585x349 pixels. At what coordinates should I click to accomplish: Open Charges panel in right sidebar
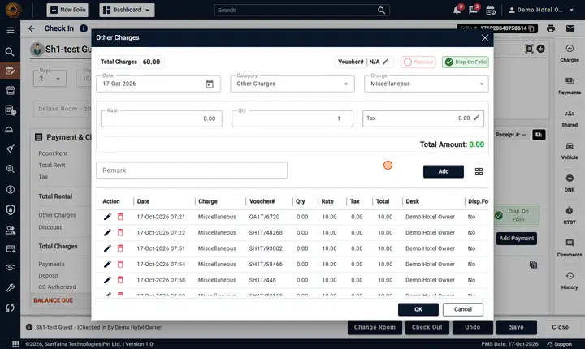[x=570, y=54]
